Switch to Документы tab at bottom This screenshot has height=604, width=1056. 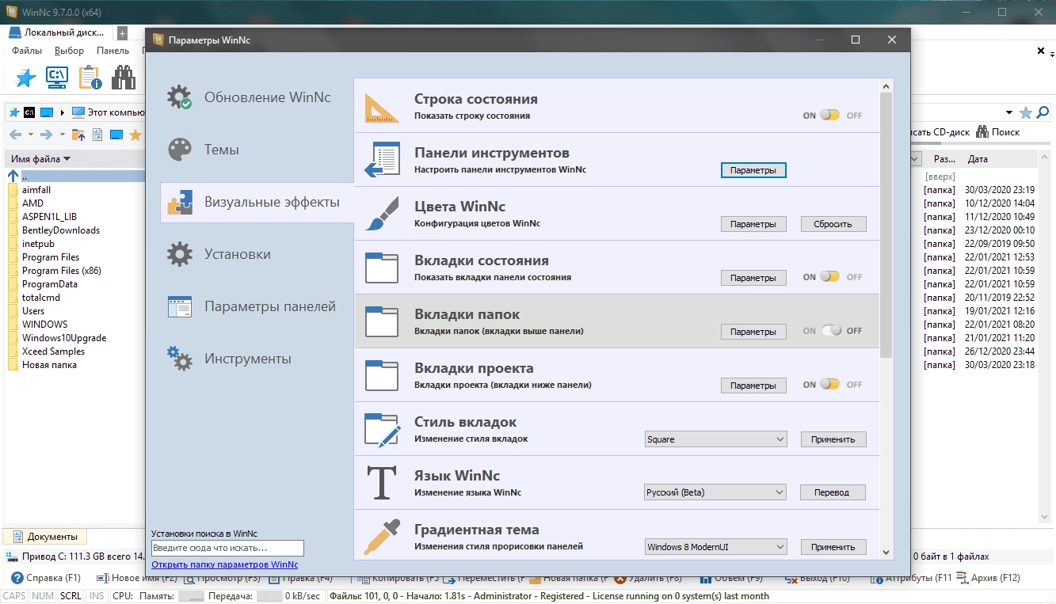click(x=45, y=537)
